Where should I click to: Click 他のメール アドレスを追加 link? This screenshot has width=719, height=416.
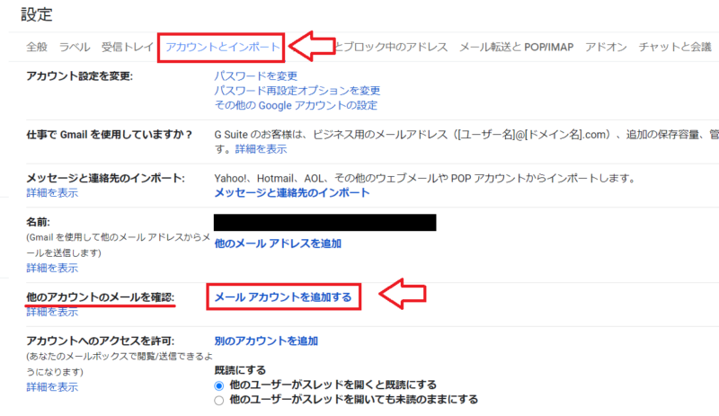coord(278,243)
